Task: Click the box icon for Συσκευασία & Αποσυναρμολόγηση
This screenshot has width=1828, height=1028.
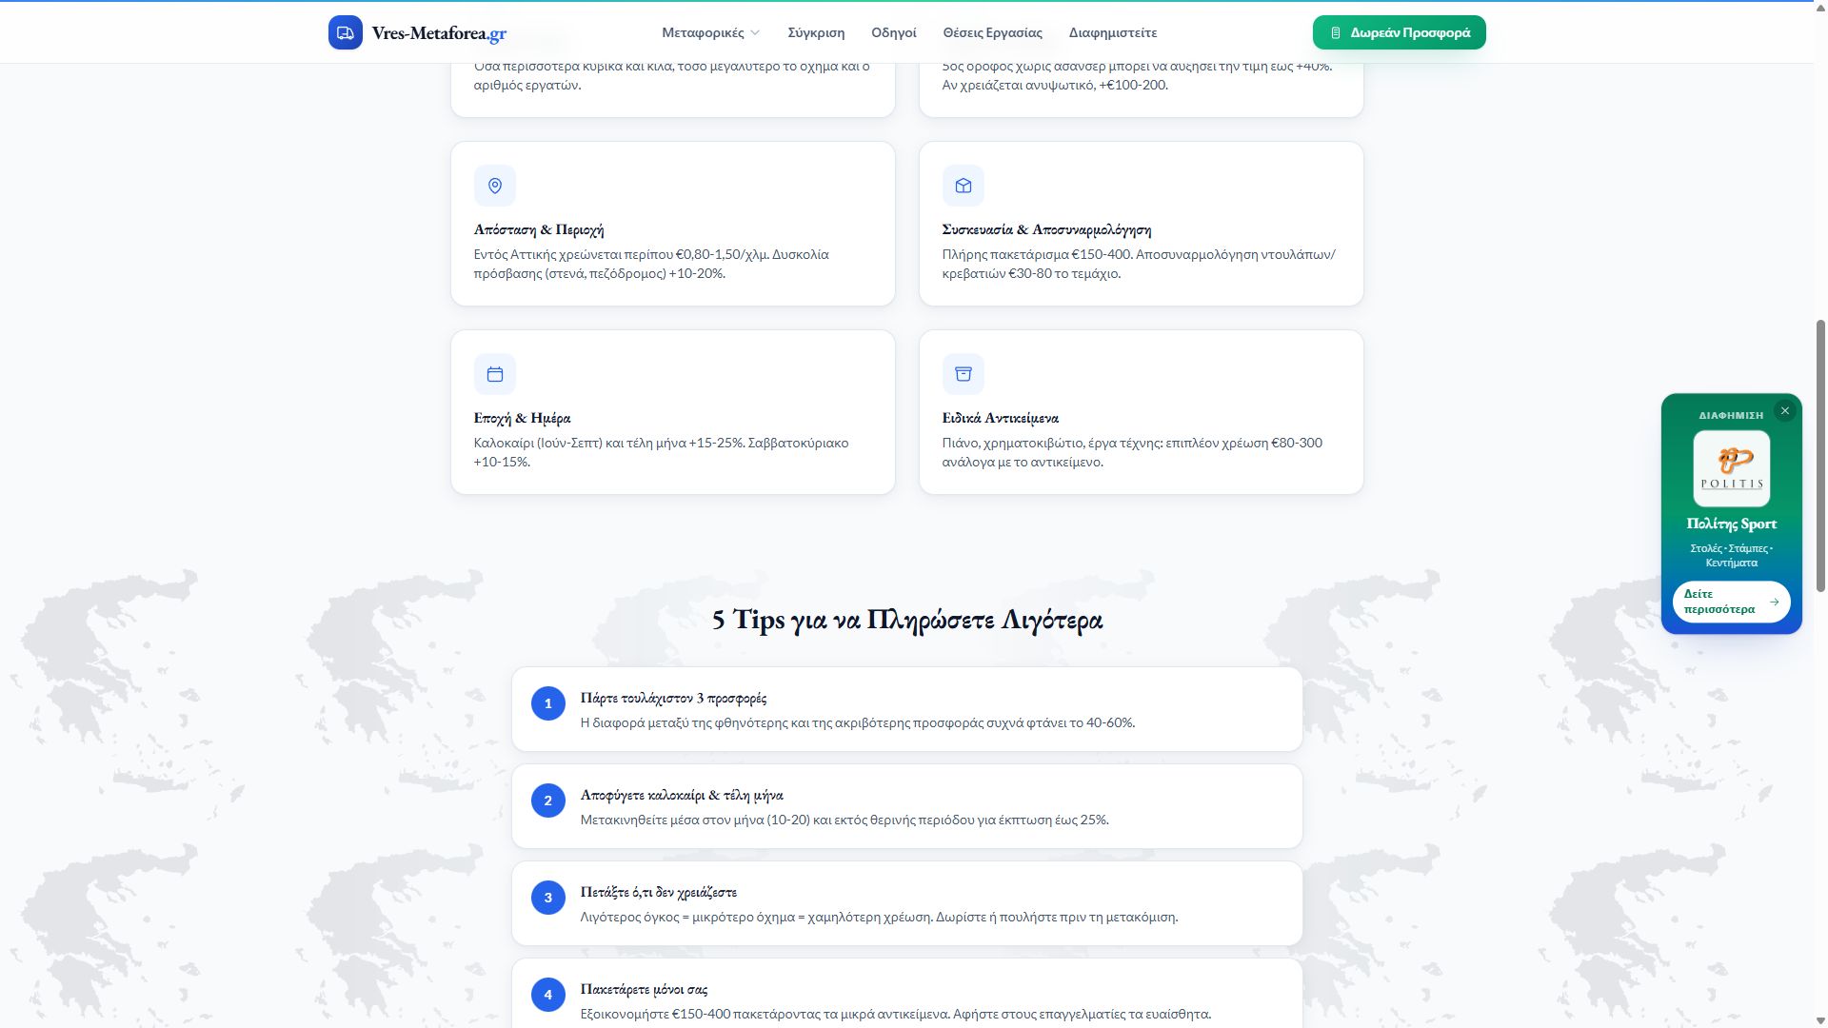Action: coord(964,186)
